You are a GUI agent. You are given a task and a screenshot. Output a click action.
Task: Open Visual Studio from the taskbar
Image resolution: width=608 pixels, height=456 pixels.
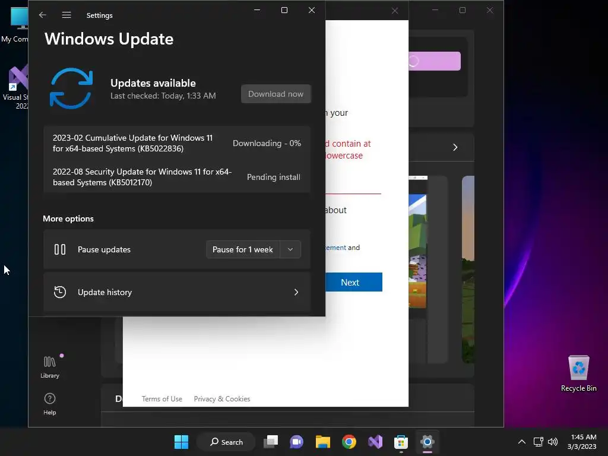coord(375,442)
